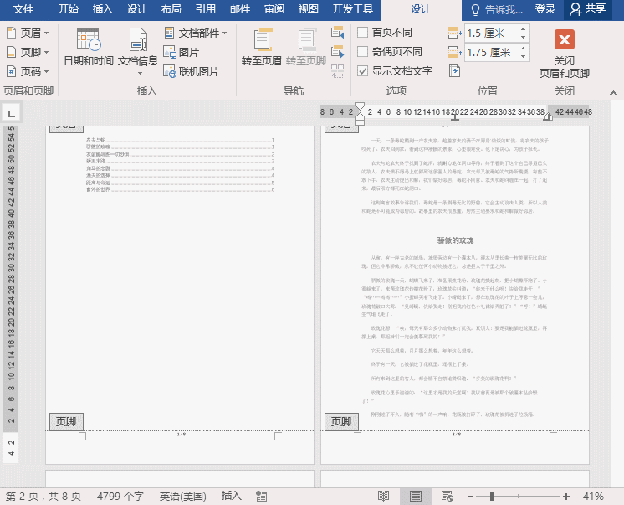This screenshot has width=624, height=505.
Task: Switch to the 审阅 review tab
Action: click(x=274, y=8)
